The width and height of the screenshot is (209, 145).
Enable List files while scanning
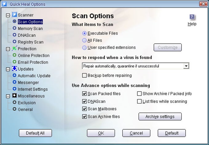pos(139,101)
